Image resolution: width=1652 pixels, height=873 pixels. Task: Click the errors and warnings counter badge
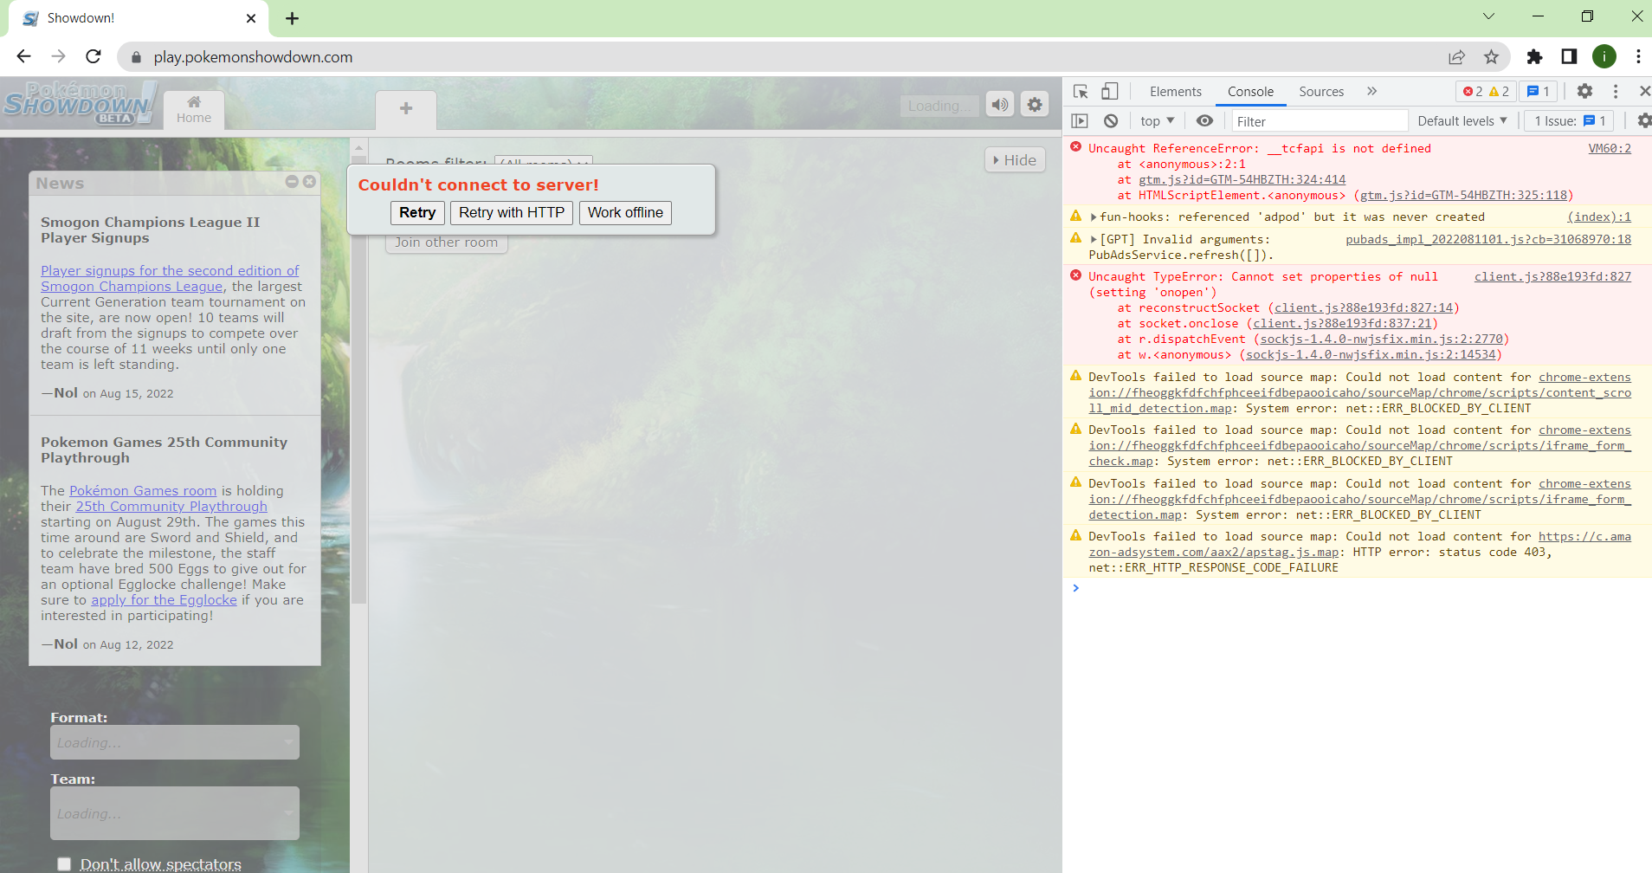click(1486, 91)
